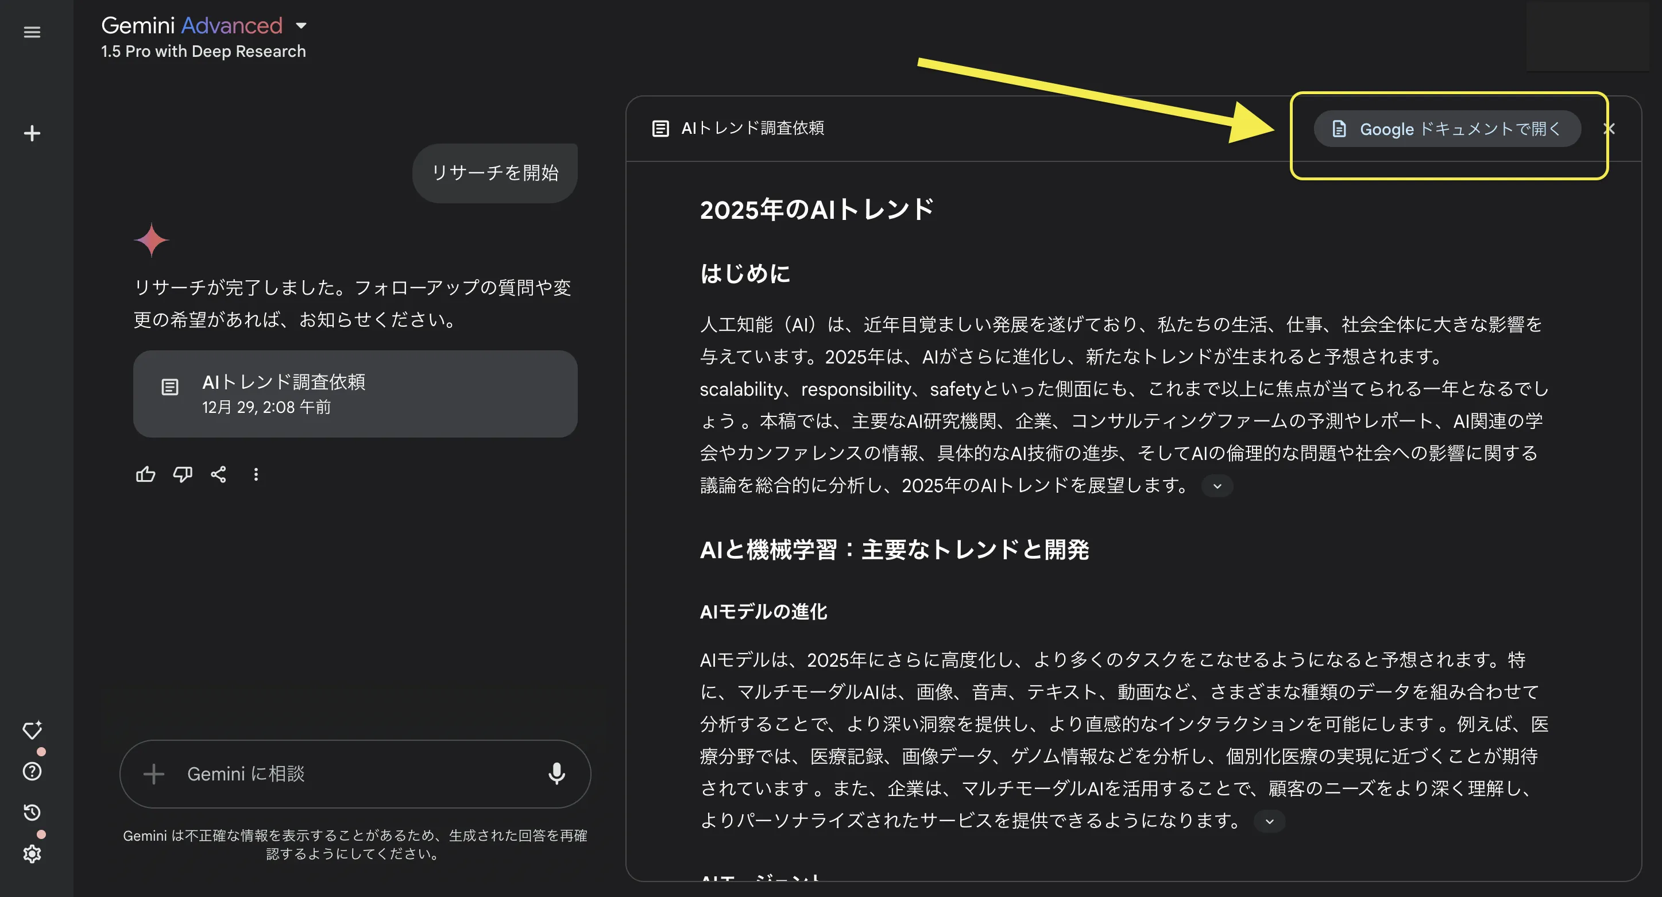1662x897 pixels.
Task: Click the 12月 29, 2:08 午前 timestamp
Action: pyautogui.click(x=266, y=407)
